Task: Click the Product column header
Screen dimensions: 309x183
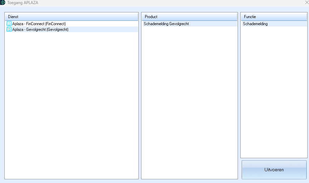Action: 190,17
